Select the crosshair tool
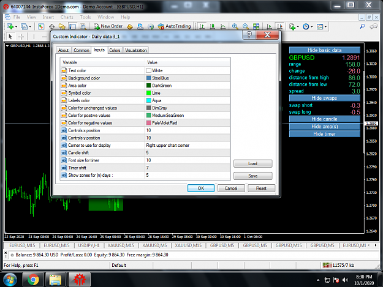Screen dimensions: 383x287 (x=21, y=37)
